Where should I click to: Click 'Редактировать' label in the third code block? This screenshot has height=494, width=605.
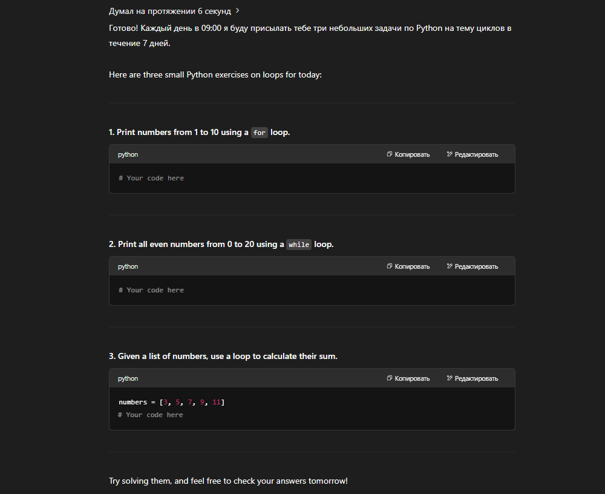pyautogui.click(x=476, y=378)
